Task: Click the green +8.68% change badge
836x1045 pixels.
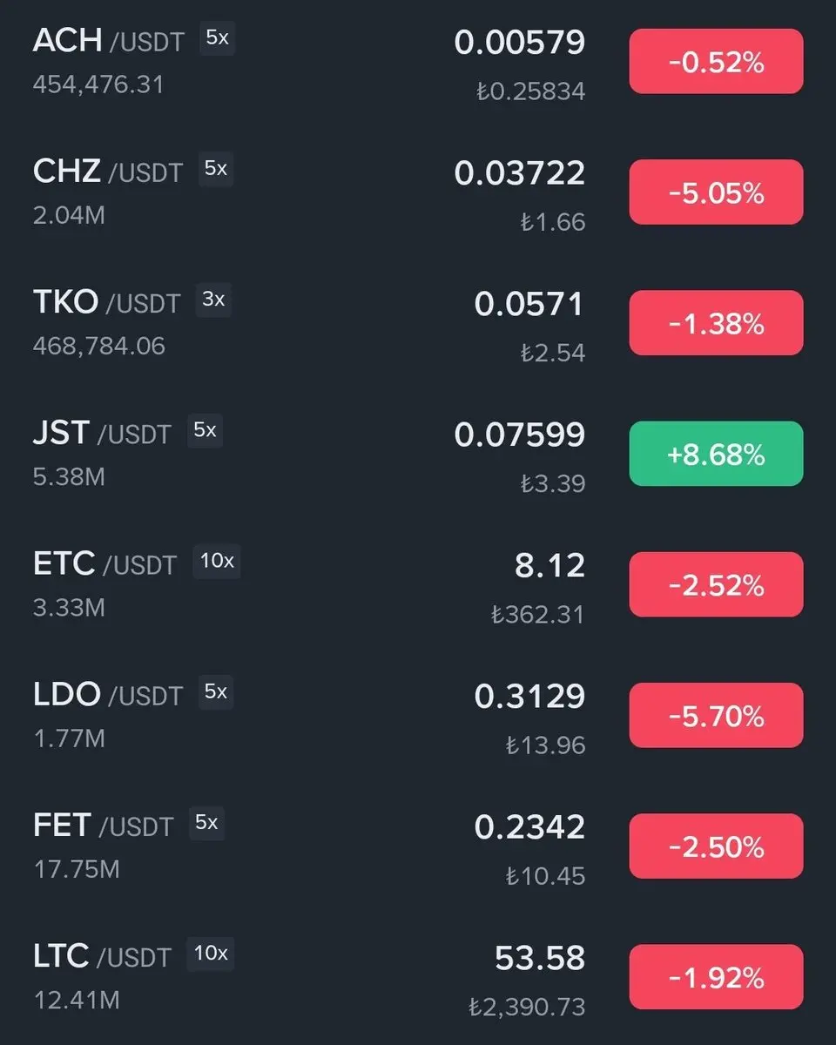Action: [716, 454]
